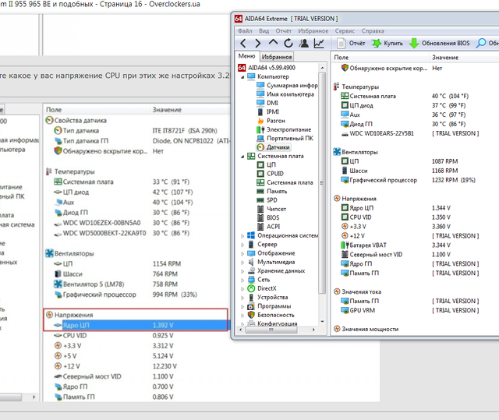Select Тип датчика ITE IT8721F row
The width and height of the screenshot is (499, 420).
pos(136,131)
